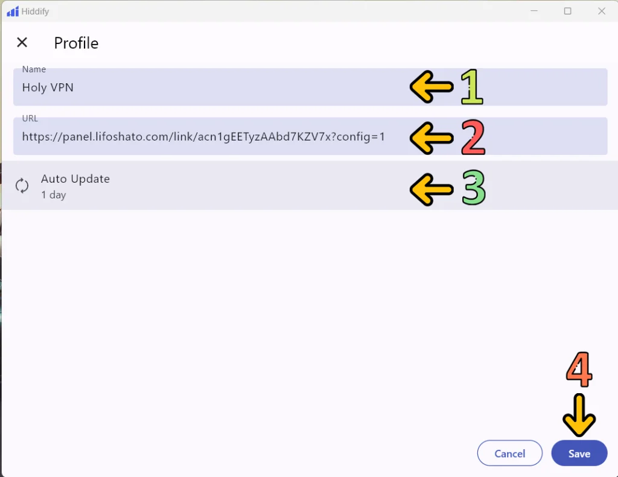Select the Profile dialog header title

pos(76,43)
